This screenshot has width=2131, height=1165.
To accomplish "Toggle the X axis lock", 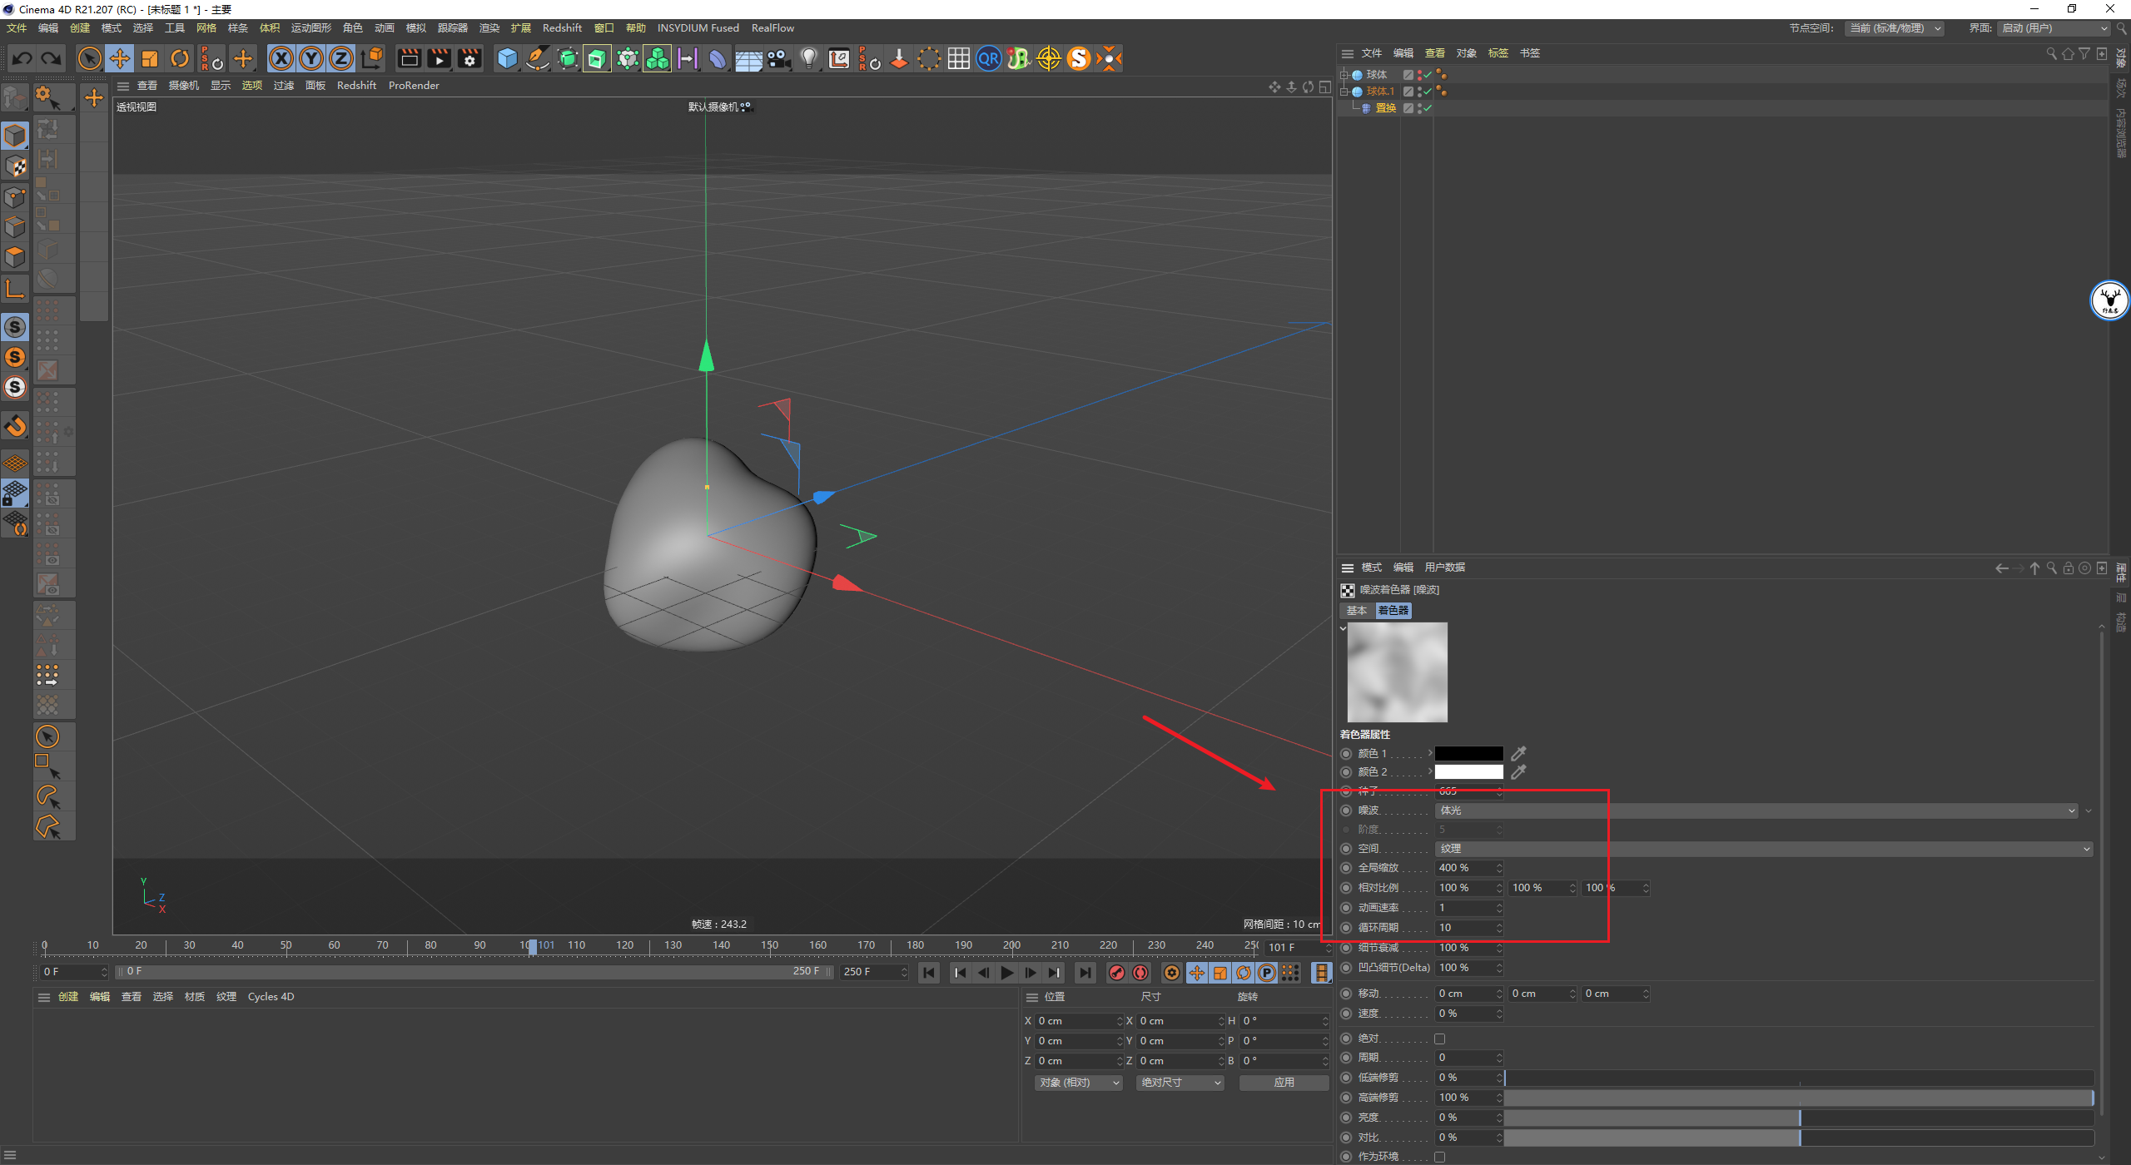I will (x=281, y=58).
